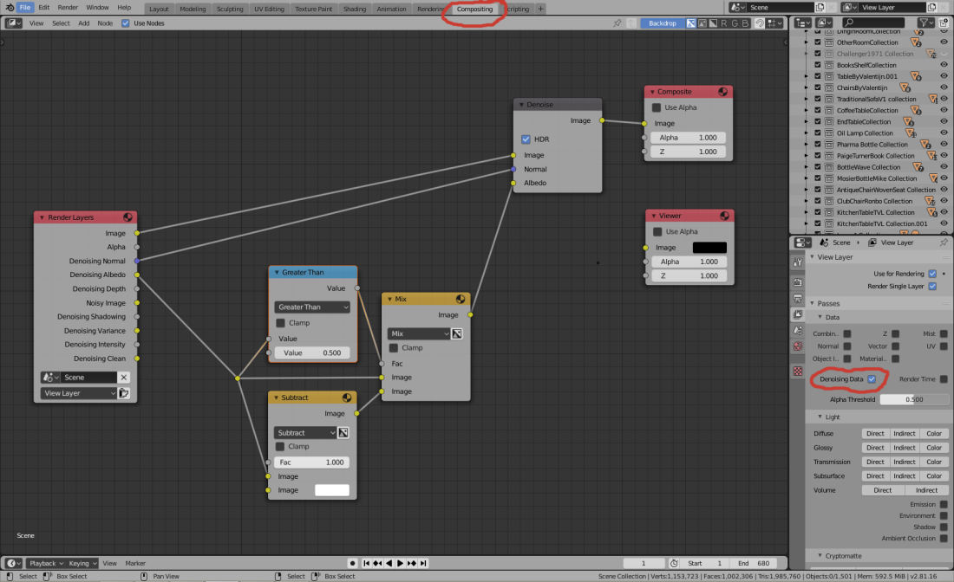Switch to the UV Editing workspace tab
The height and width of the screenshot is (582, 954).
[x=269, y=10]
